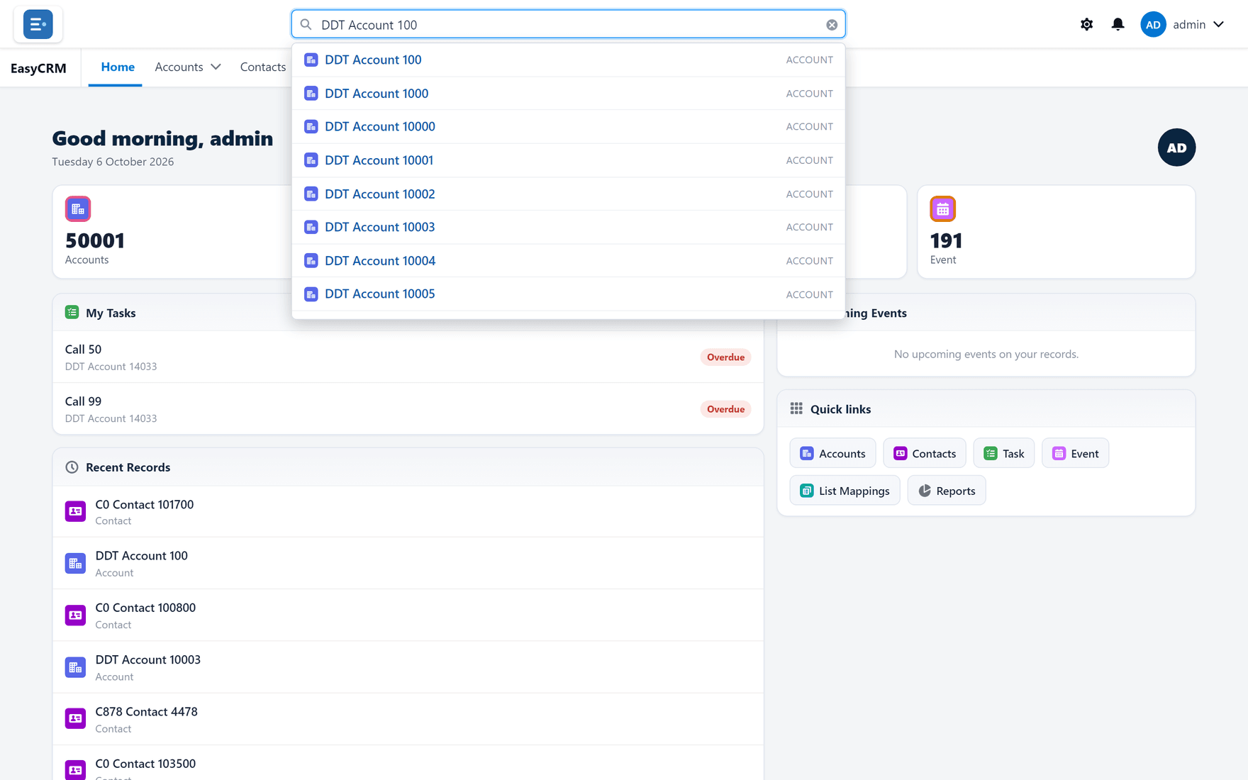Open Reports quick link button
Viewport: 1248px width, 780px height.
point(947,491)
